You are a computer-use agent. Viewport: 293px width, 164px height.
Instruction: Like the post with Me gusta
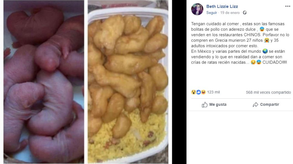(214, 105)
